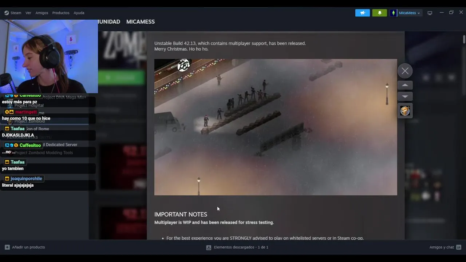This screenshot has width=466, height=262.
Task: Open the Ayuda menu
Action: click(79, 13)
